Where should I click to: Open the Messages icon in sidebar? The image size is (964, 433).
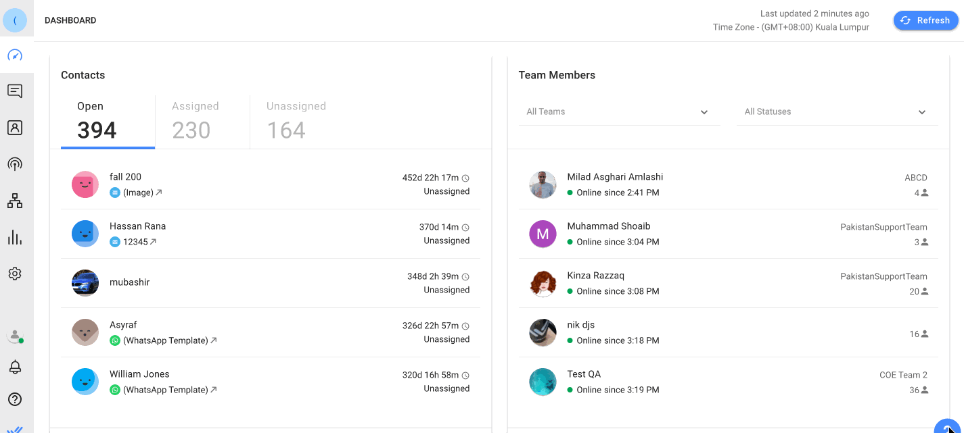[x=15, y=91]
